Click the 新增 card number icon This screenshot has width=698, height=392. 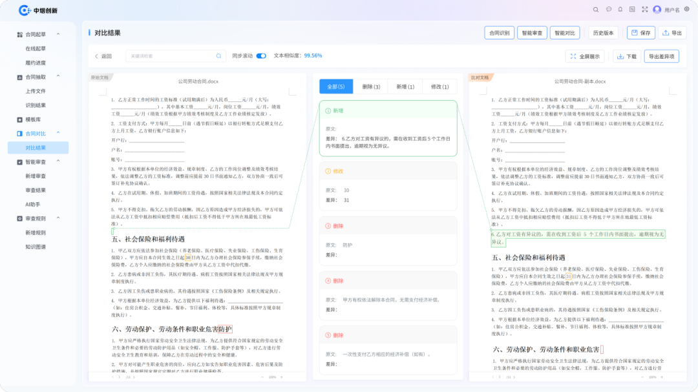328,111
